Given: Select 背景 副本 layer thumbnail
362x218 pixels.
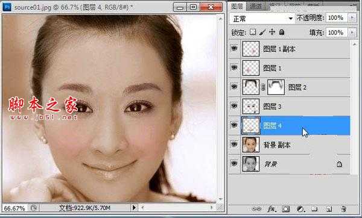Looking at the screenshot, I should (251, 145).
